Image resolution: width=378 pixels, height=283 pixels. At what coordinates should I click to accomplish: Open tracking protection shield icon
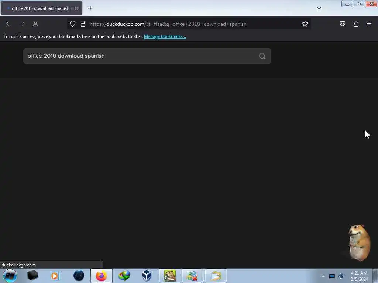(73, 24)
